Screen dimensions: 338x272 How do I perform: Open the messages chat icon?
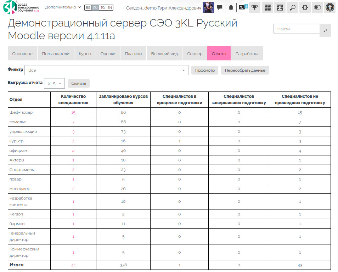pos(220,7)
